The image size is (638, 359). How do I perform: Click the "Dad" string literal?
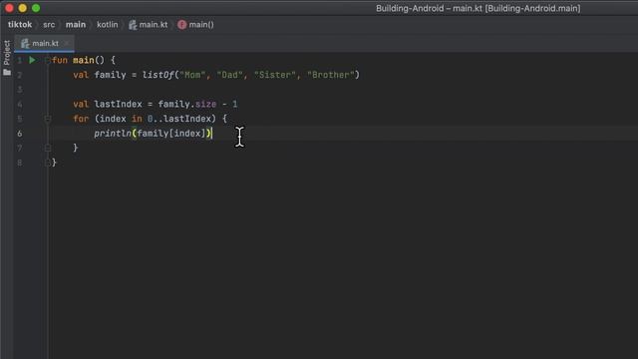229,75
